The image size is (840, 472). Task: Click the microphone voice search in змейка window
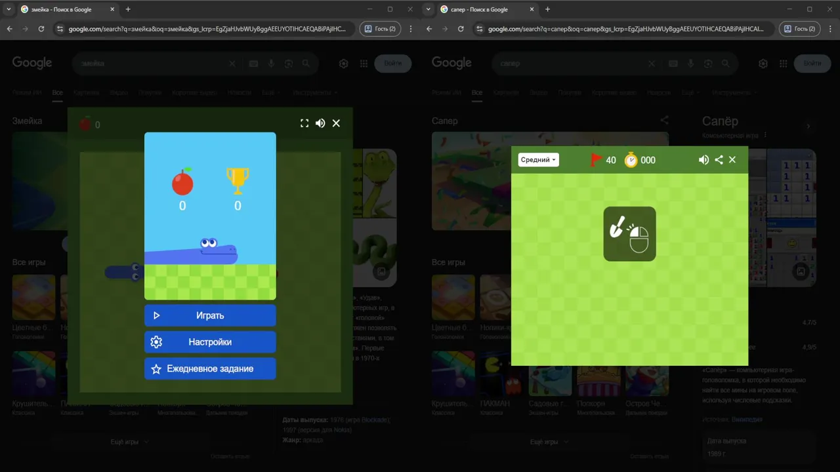[x=271, y=64]
